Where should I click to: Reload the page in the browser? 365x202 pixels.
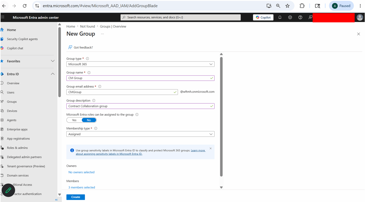pyautogui.click(x=25, y=6)
